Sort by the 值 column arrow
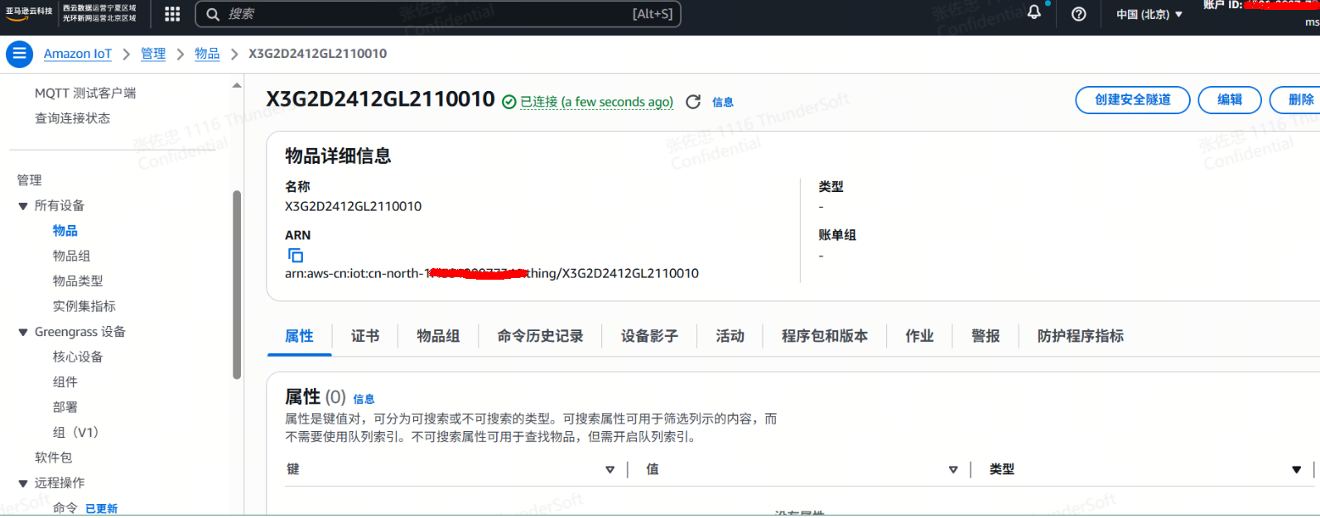 click(953, 470)
